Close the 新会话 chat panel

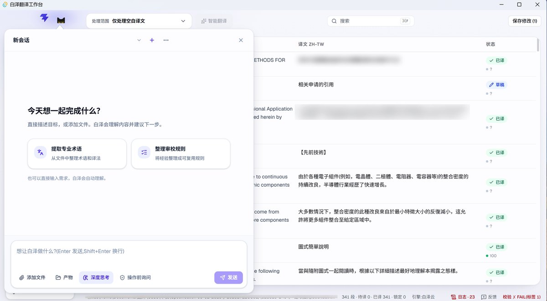[241, 40]
